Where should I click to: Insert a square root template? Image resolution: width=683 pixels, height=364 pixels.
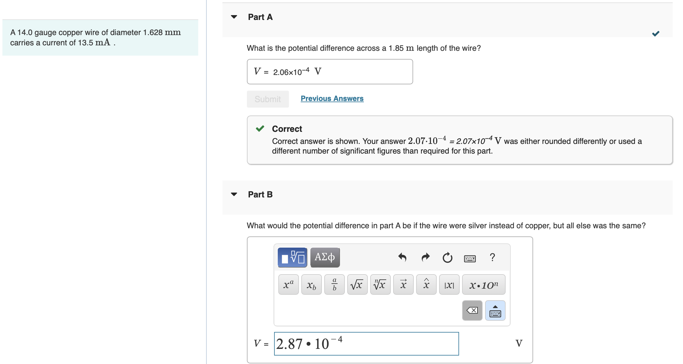point(357,284)
